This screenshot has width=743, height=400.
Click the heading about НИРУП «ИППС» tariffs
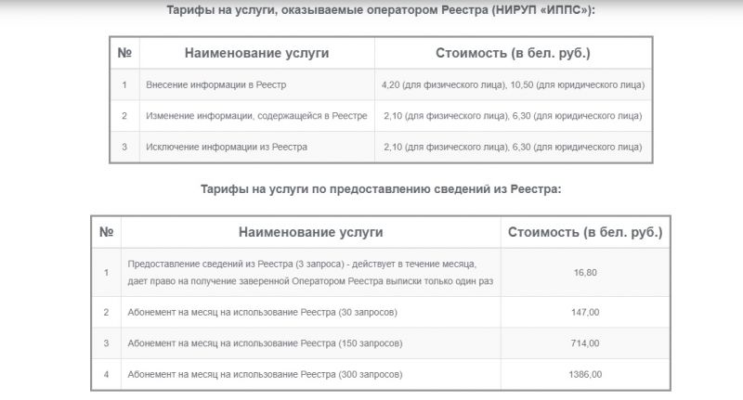coord(381,10)
